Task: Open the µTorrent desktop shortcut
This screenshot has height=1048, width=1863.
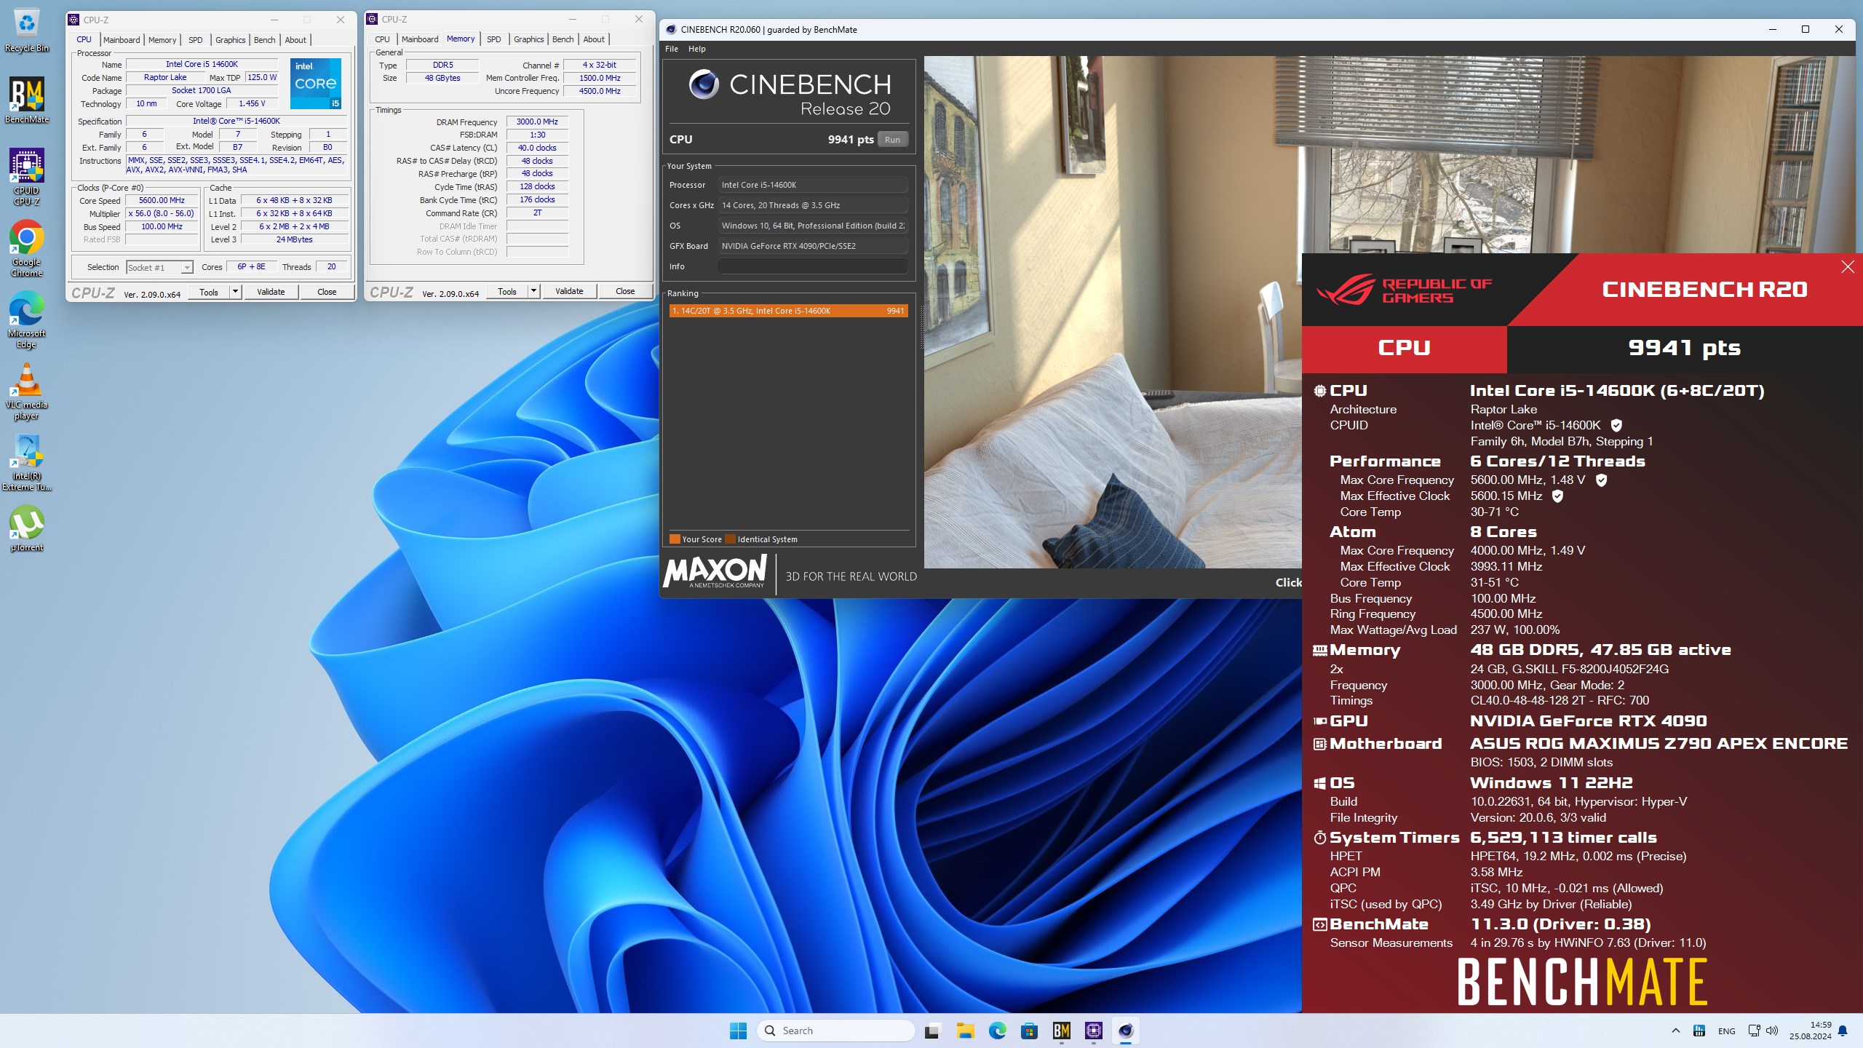Action: click(x=27, y=529)
